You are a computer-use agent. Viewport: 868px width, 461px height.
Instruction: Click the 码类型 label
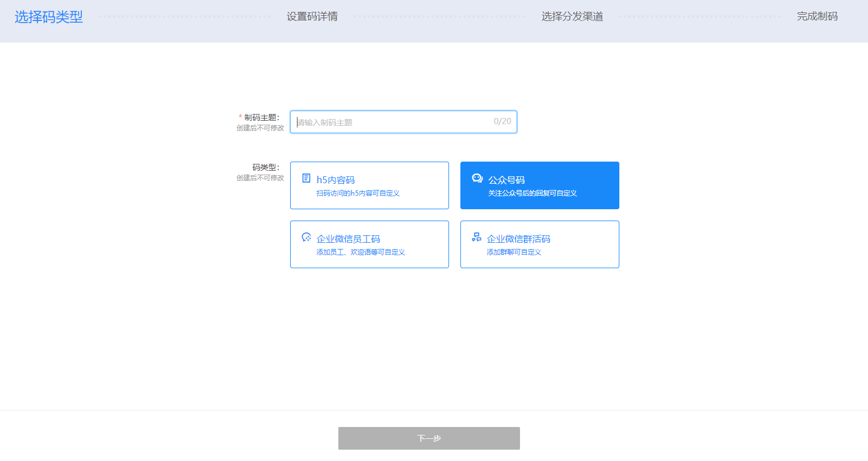coord(266,167)
